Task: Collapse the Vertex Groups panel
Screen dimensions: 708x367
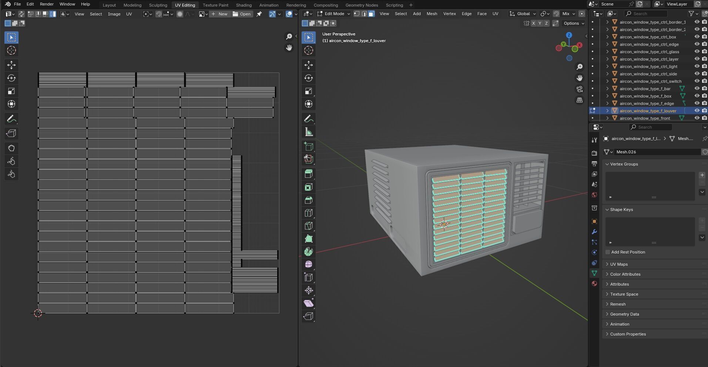Action: [x=624, y=164]
